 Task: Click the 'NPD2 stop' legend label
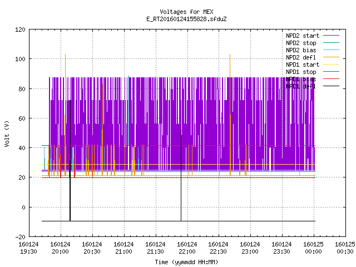point(301,43)
